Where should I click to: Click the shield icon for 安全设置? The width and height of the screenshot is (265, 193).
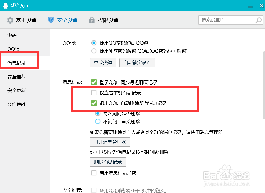(x=51, y=20)
